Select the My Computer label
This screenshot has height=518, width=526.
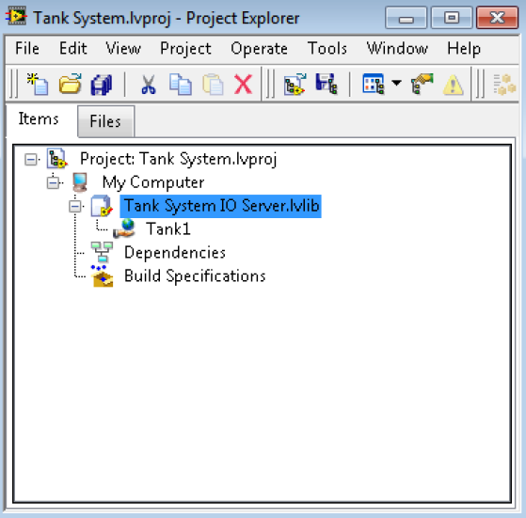tap(153, 182)
